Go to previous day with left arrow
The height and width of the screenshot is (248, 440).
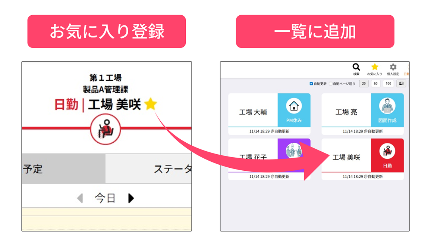click(80, 198)
